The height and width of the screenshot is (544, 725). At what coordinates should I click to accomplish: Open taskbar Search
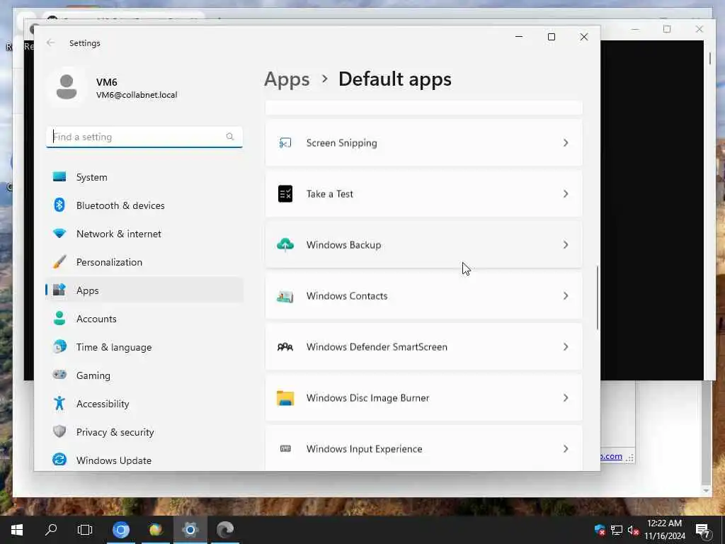(x=51, y=530)
